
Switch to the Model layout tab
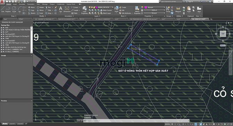[5, 124]
